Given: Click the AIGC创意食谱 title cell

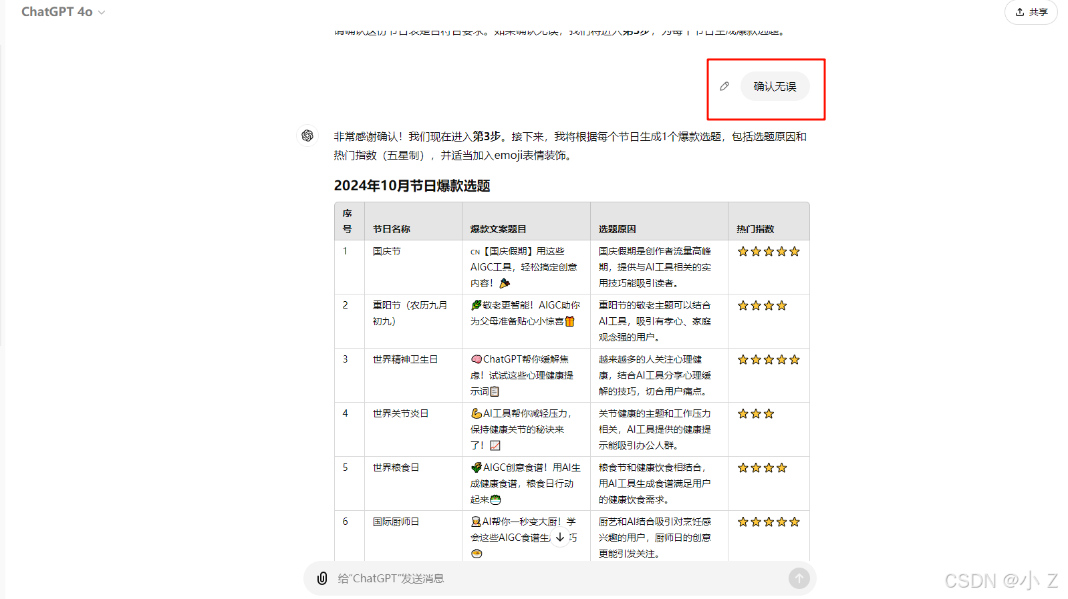Looking at the screenshot, I should [x=526, y=483].
